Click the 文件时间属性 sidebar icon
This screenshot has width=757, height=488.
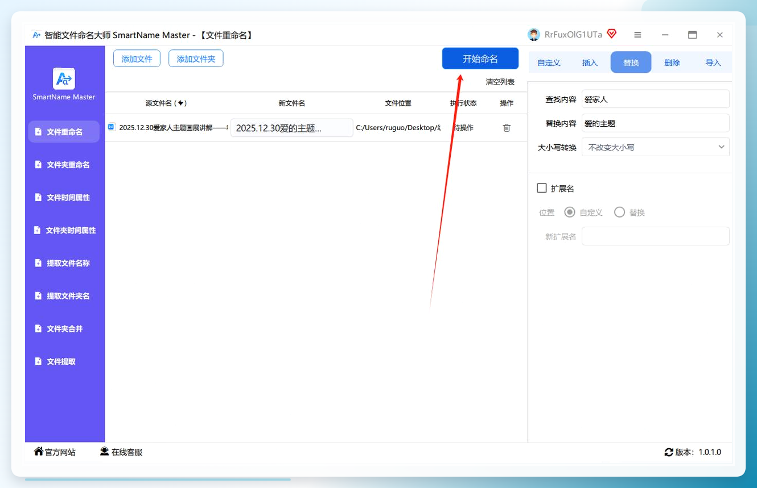click(38, 198)
